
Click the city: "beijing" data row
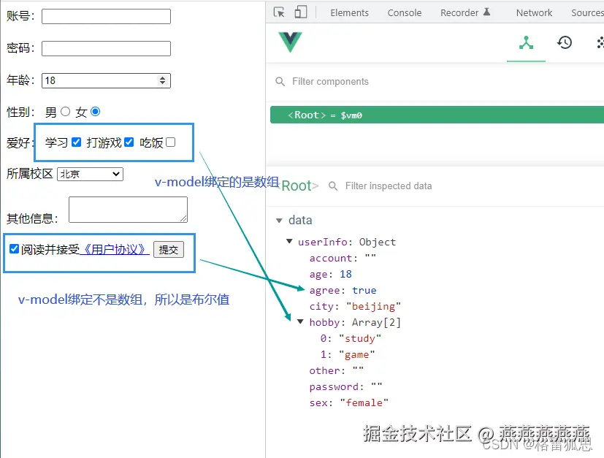[x=355, y=306]
